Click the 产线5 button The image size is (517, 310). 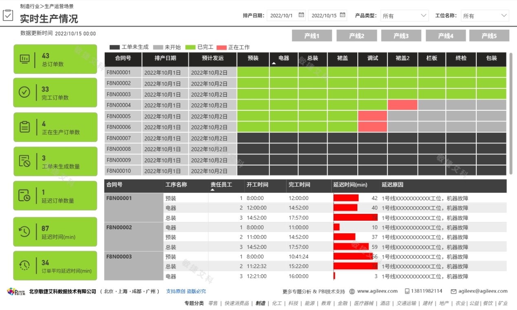(x=489, y=36)
